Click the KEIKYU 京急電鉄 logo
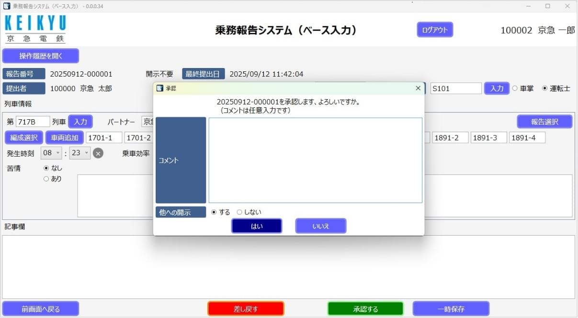Image resolution: width=578 pixels, height=318 pixels. click(34, 28)
